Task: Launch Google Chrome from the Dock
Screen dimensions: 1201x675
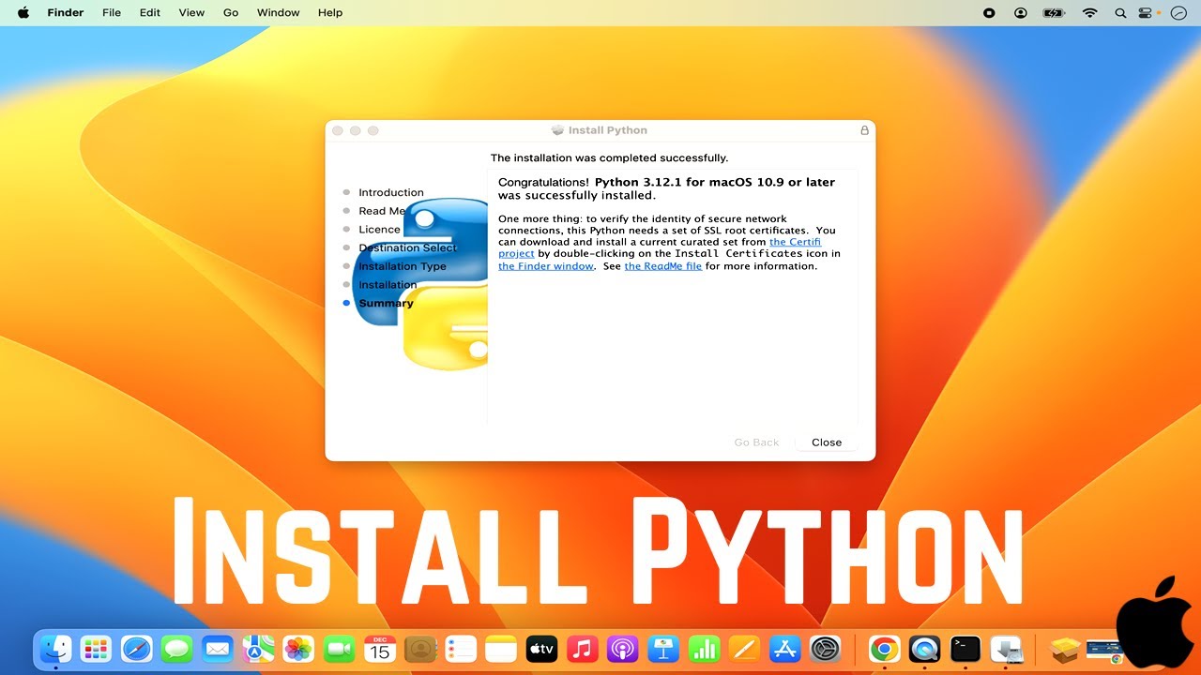Action: coord(884,649)
